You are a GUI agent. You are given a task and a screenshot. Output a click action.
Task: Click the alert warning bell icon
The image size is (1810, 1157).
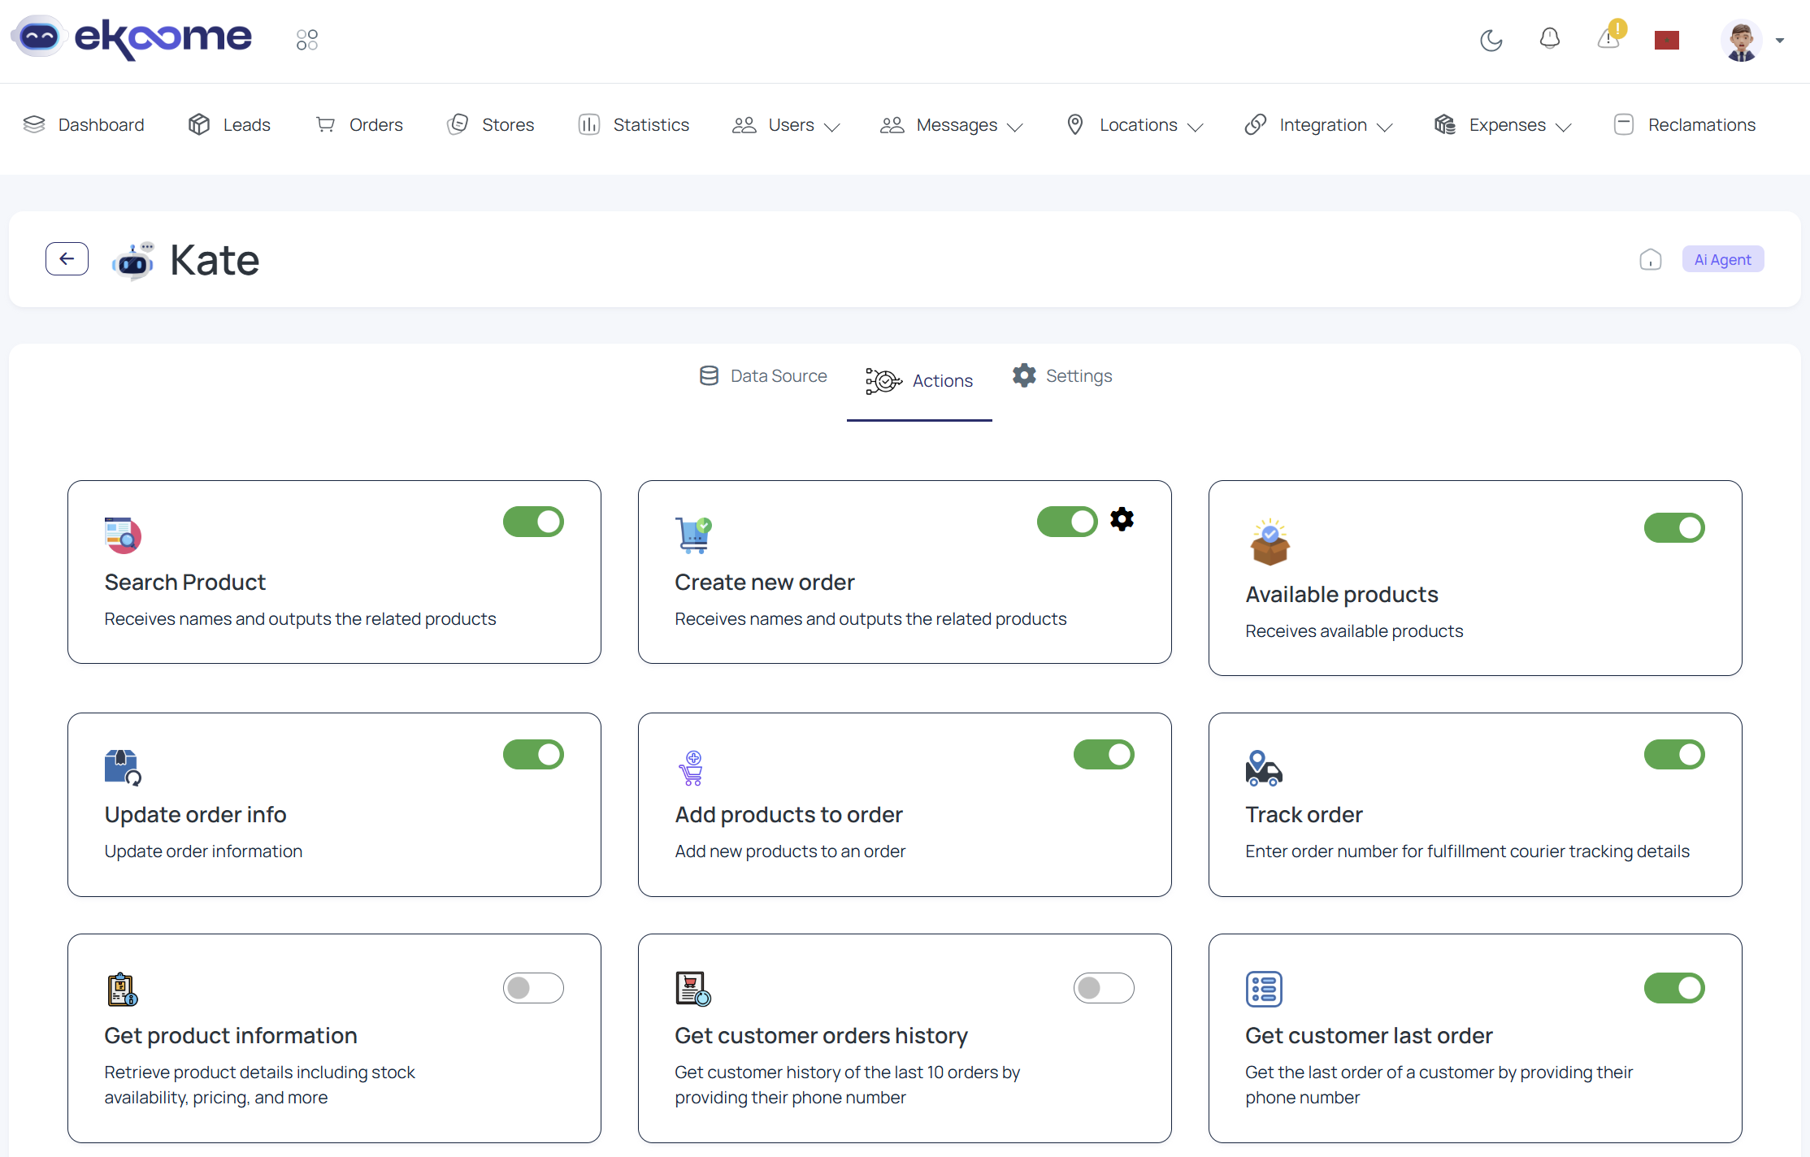click(1608, 39)
